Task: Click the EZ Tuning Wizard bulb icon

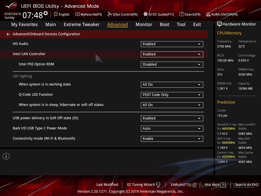Action: pyautogui.click(x=158, y=185)
